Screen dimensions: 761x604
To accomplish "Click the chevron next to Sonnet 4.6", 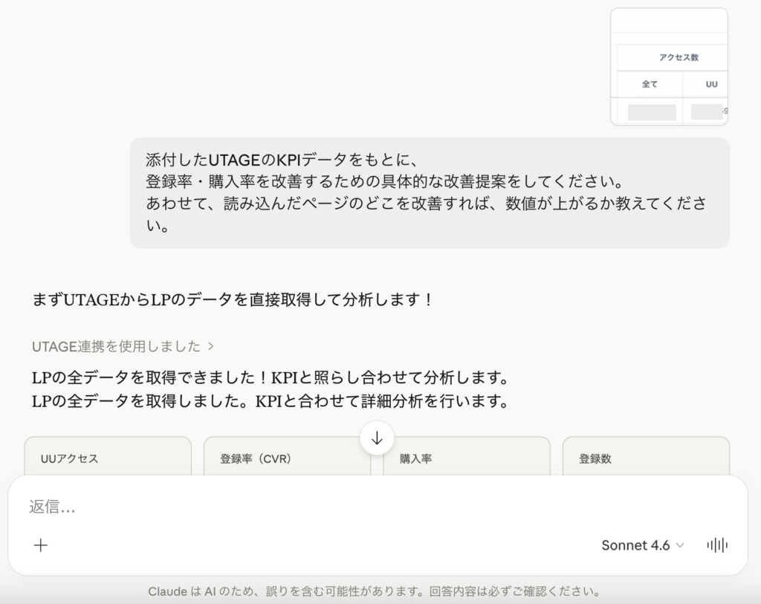I will click(679, 545).
